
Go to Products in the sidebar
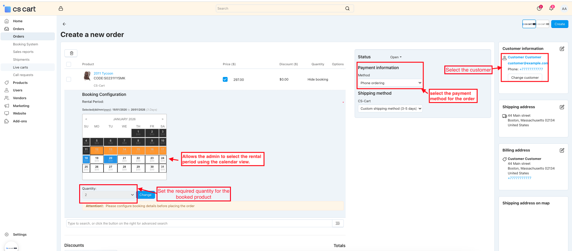point(20,83)
